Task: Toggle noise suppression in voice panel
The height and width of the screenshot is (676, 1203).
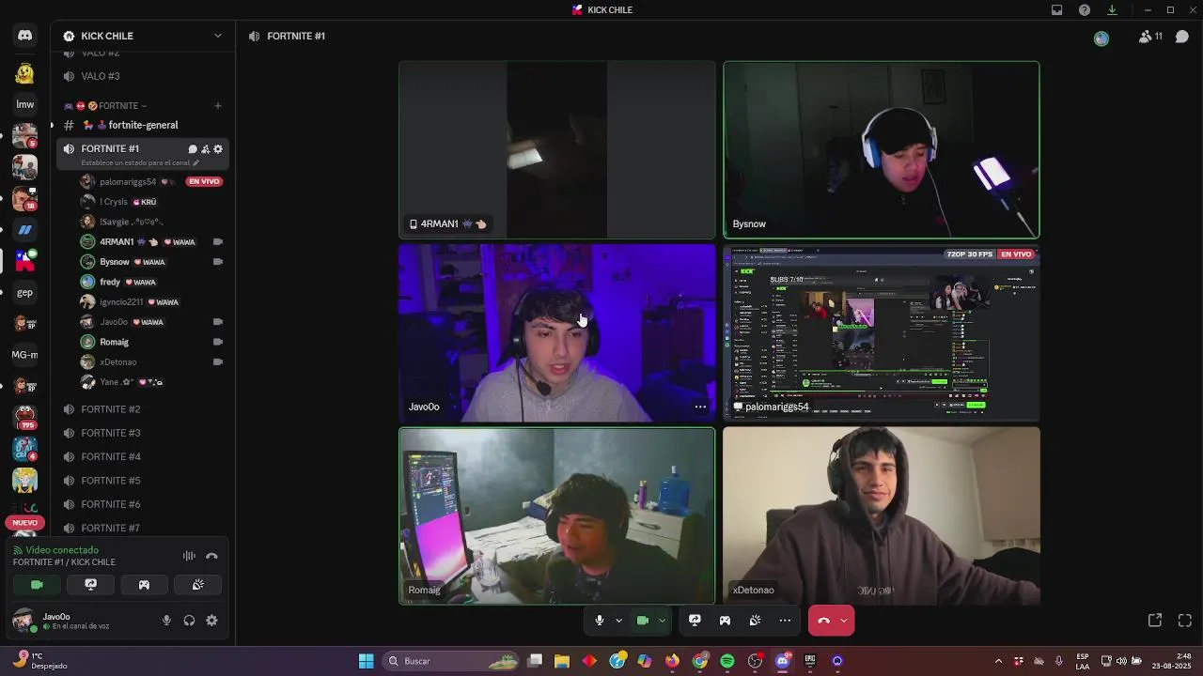Action: pyautogui.click(x=189, y=556)
